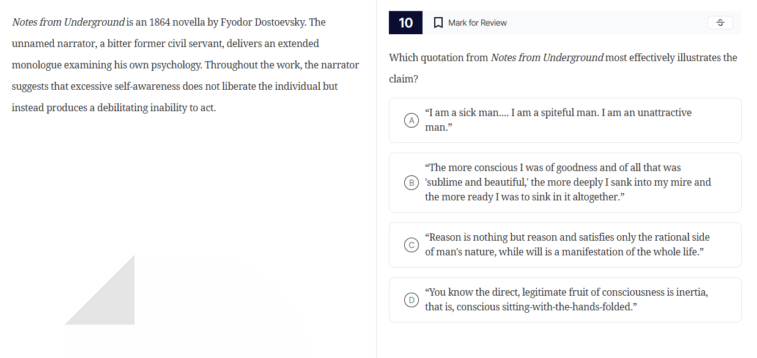Toggle the Mark for Review bookmark icon
The width and height of the screenshot is (757, 358).
point(437,23)
